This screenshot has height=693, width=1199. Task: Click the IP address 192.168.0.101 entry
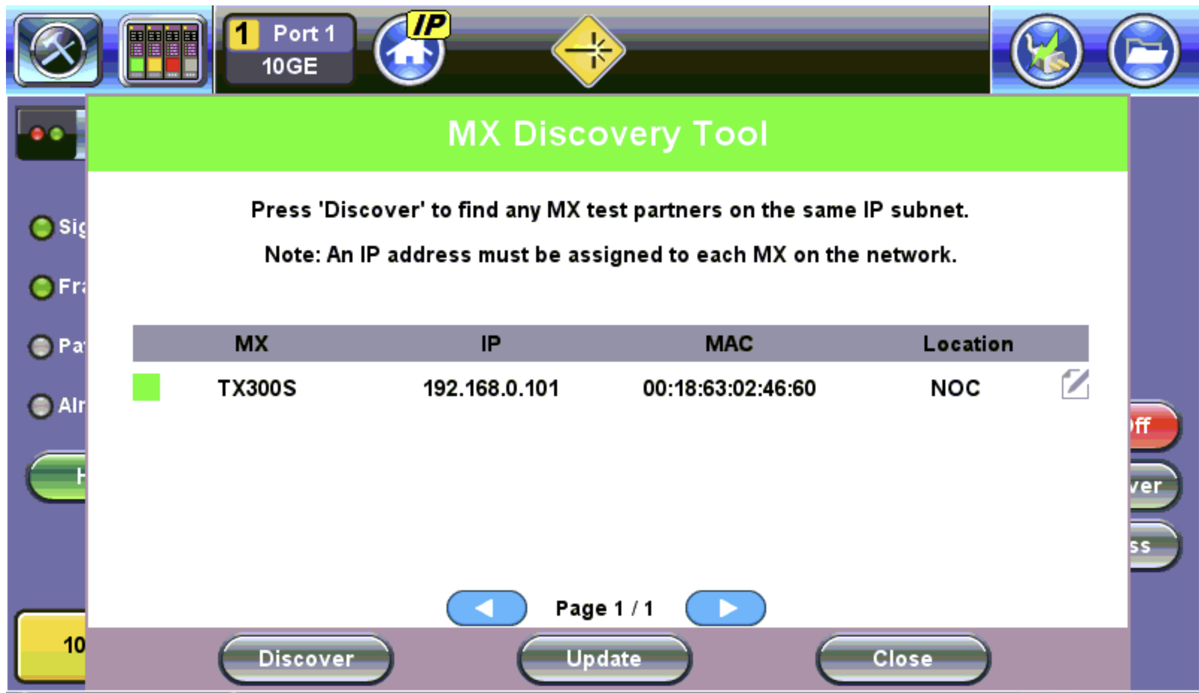(491, 387)
